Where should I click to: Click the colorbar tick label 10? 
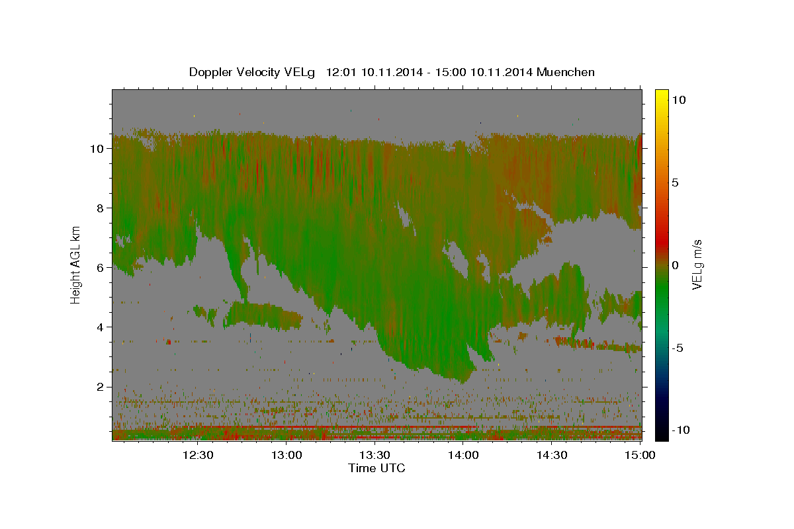679,99
